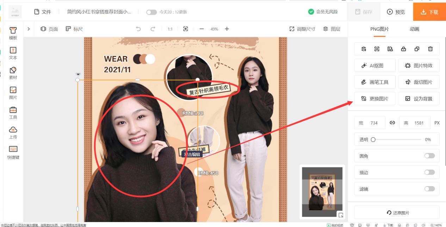The image size is (446, 227).
Task: Toggle the 今天20:12更新 switch off
Action: click(x=151, y=12)
